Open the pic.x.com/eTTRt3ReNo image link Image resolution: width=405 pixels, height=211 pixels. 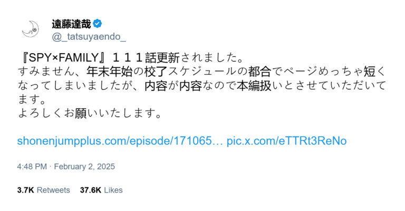pos(287,141)
